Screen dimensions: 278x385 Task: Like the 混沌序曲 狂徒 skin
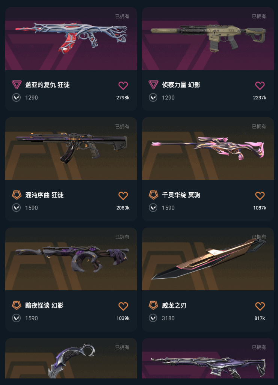coord(123,196)
